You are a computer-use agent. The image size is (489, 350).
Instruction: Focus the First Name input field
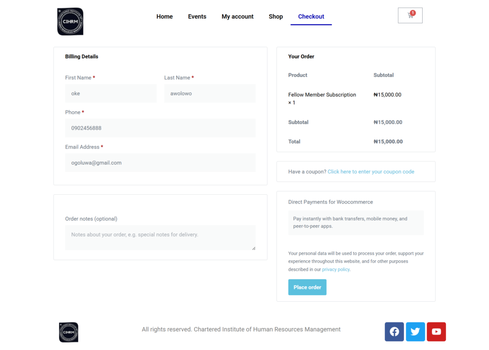[111, 94]
